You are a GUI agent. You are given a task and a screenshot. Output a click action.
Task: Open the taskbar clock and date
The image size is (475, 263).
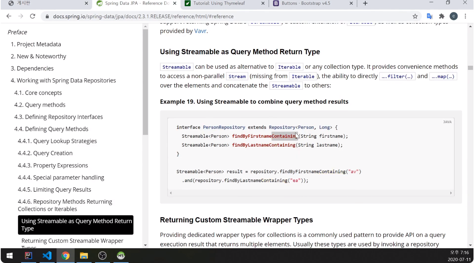tap(459, 256)
